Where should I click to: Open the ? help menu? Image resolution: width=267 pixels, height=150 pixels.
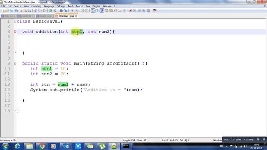(115, 6)
